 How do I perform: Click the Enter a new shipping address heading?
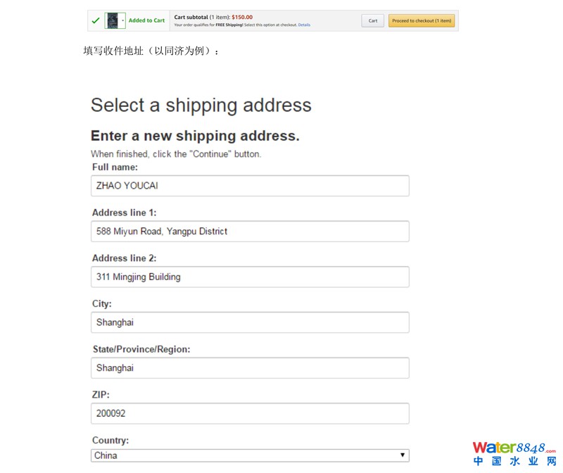tap(195, 136)
